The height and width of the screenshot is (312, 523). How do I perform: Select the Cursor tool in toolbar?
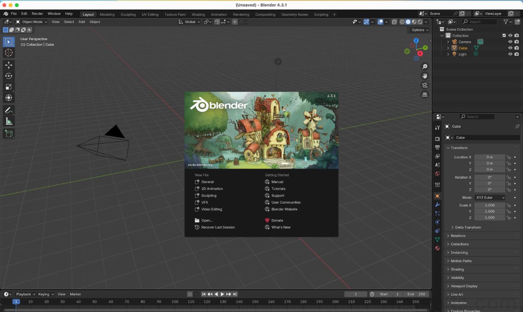(x=9, y=53)
